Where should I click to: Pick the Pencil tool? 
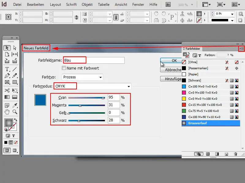point(15,76)
